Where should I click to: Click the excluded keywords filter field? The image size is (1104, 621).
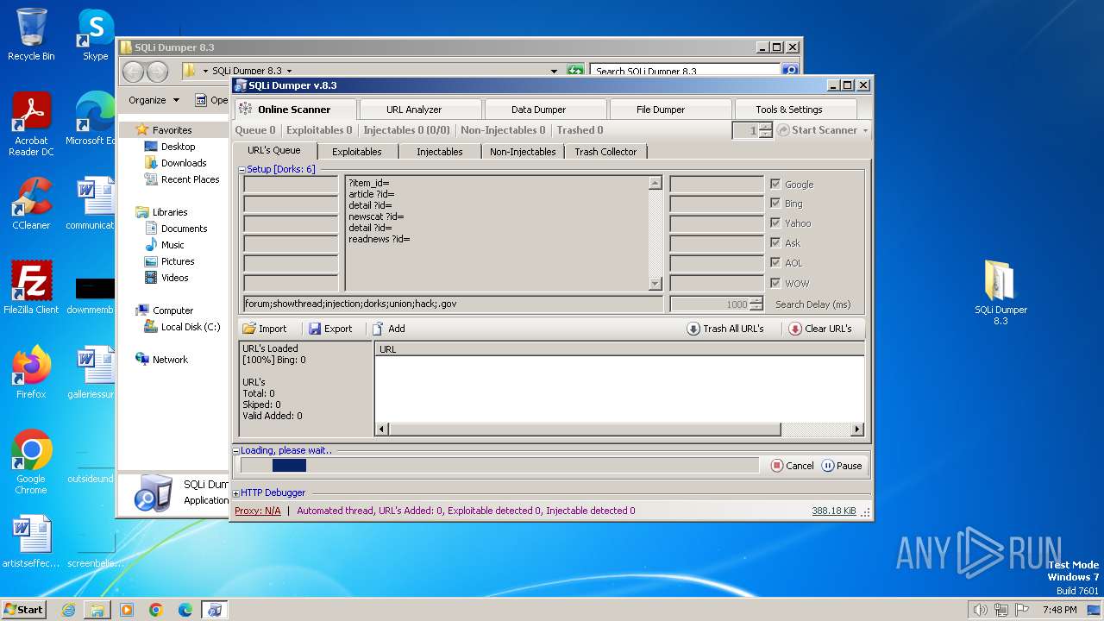pos(453,304)
